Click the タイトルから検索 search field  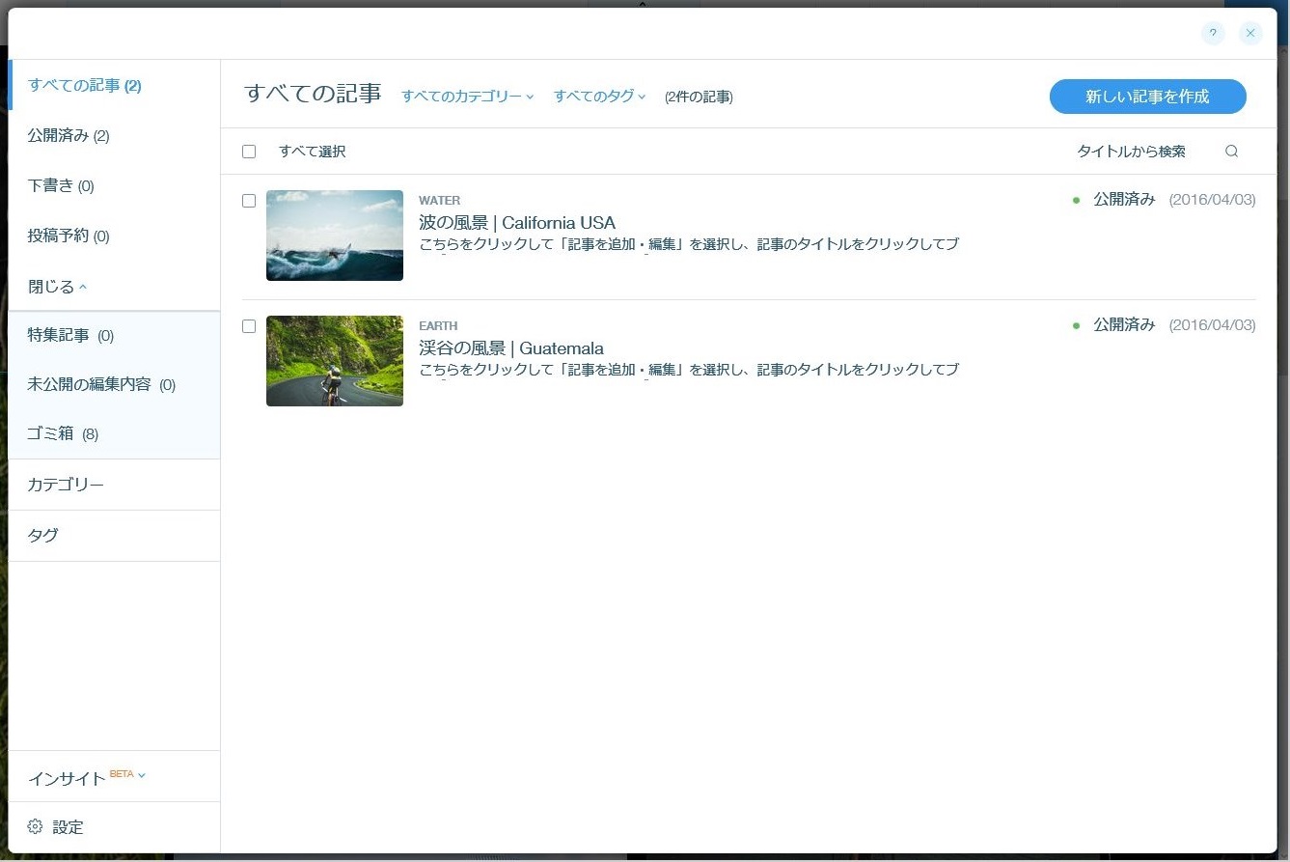point(1132,152)
